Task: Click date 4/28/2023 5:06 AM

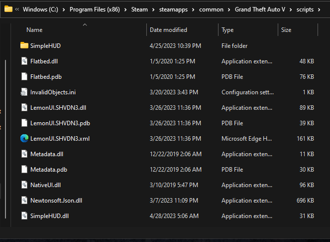Action: tap(174, 216)
